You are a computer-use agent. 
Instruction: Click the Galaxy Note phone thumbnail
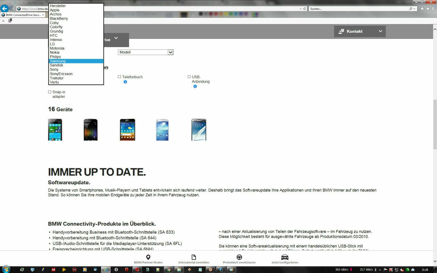click(199, 130)
